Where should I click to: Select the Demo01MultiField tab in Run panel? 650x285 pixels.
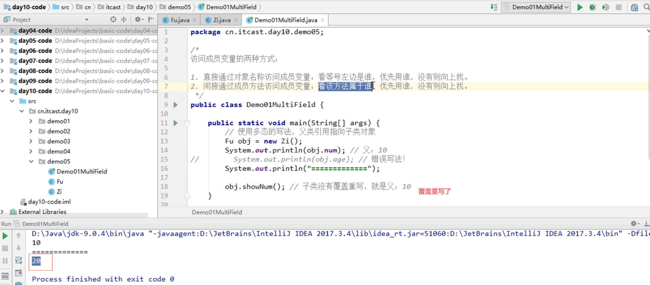41,224
